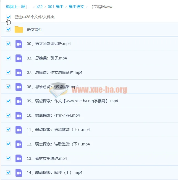Open file 11、弱点探索：诗歌鉴赏（上）.mp4
This screenshot has width=178, height=180.
[58, 130]
